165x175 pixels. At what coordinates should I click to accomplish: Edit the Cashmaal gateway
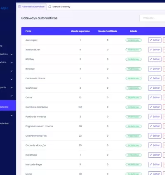coord(155,88)
